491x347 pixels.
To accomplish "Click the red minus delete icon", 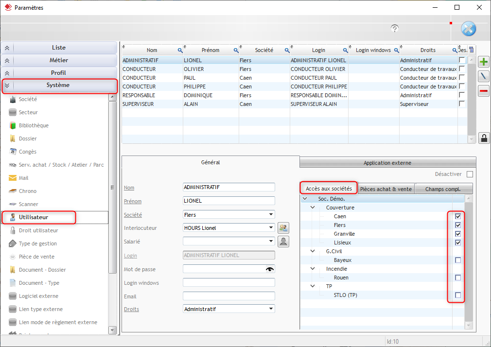I will (x=484, y=91).
